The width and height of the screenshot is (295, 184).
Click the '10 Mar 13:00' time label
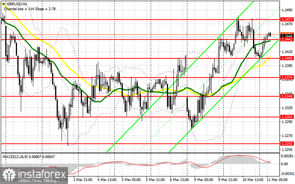(x=253, y=180)
